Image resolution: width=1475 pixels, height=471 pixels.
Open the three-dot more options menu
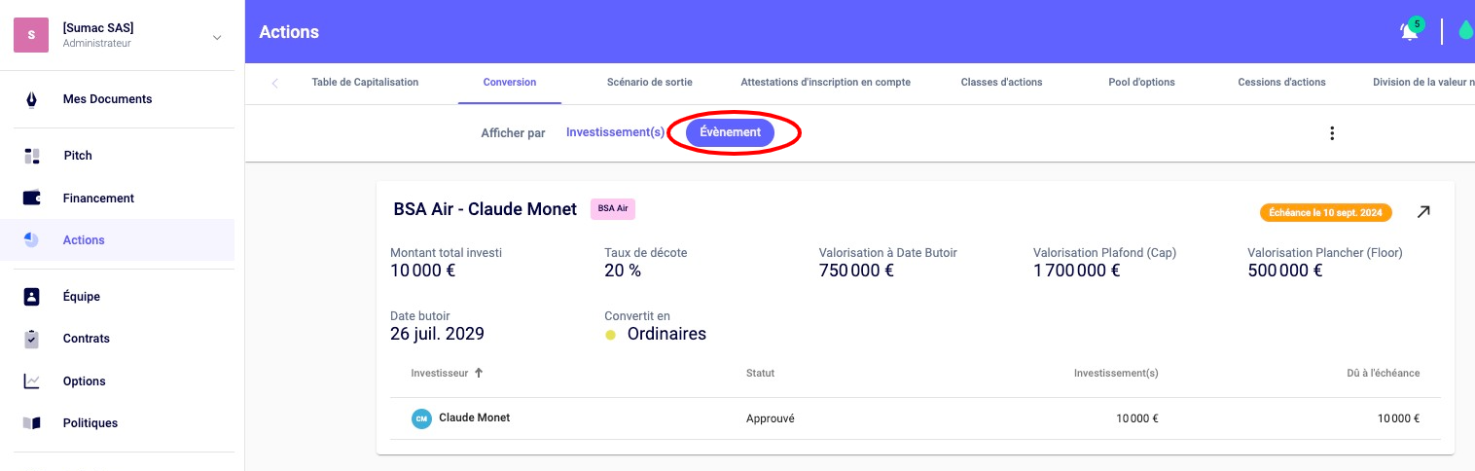tap(1332, 133)
